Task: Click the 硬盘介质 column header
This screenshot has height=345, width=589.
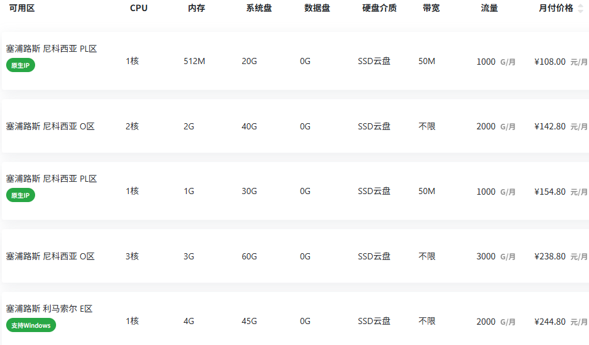Action: 380,8
